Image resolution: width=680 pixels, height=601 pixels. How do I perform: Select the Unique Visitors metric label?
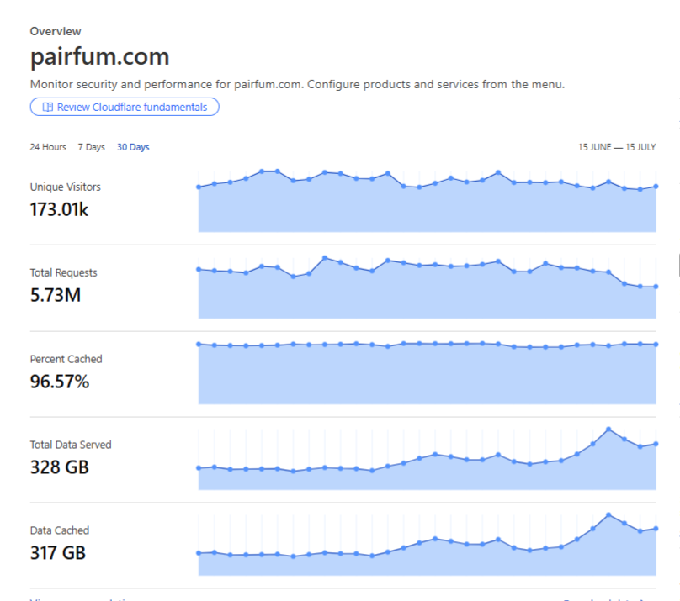pos(65,187)
